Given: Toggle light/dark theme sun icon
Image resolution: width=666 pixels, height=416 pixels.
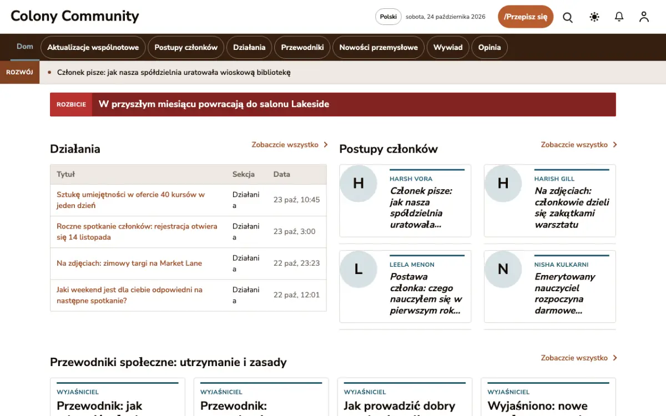Looking at the screenshot, I should [x=594, y=17].
